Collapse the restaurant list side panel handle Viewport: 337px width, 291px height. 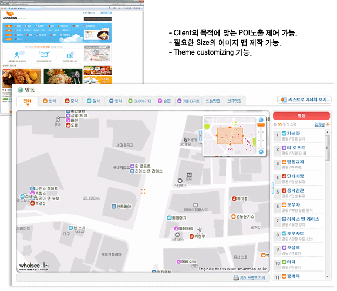tap(272, 187)
